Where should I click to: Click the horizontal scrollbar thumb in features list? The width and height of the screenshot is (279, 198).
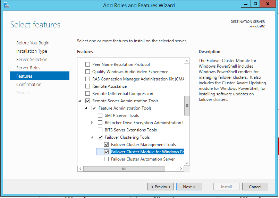(x=123, y=169)
